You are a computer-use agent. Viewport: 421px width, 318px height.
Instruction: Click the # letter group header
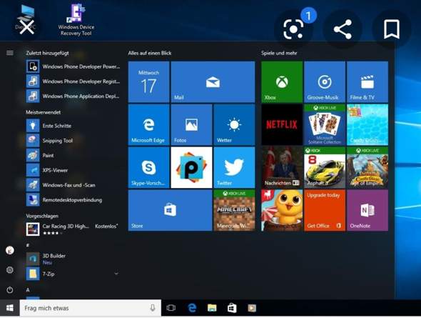[28, 245]
